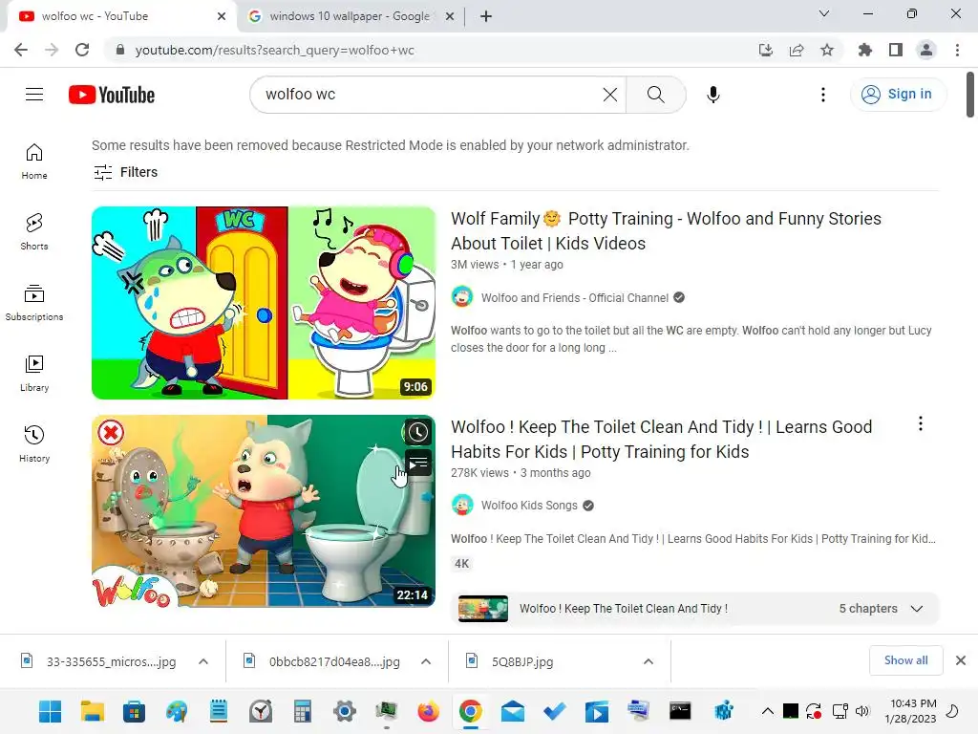Click Watch later clock icon on thumbnail
This screenshot has height=734, width=978.
(x=417, y=432)
